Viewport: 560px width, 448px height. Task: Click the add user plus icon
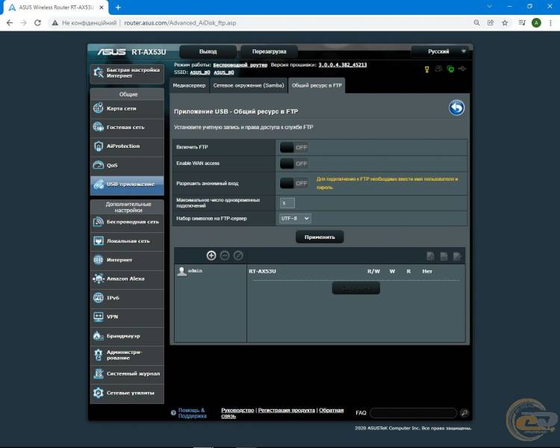point(211,255)
